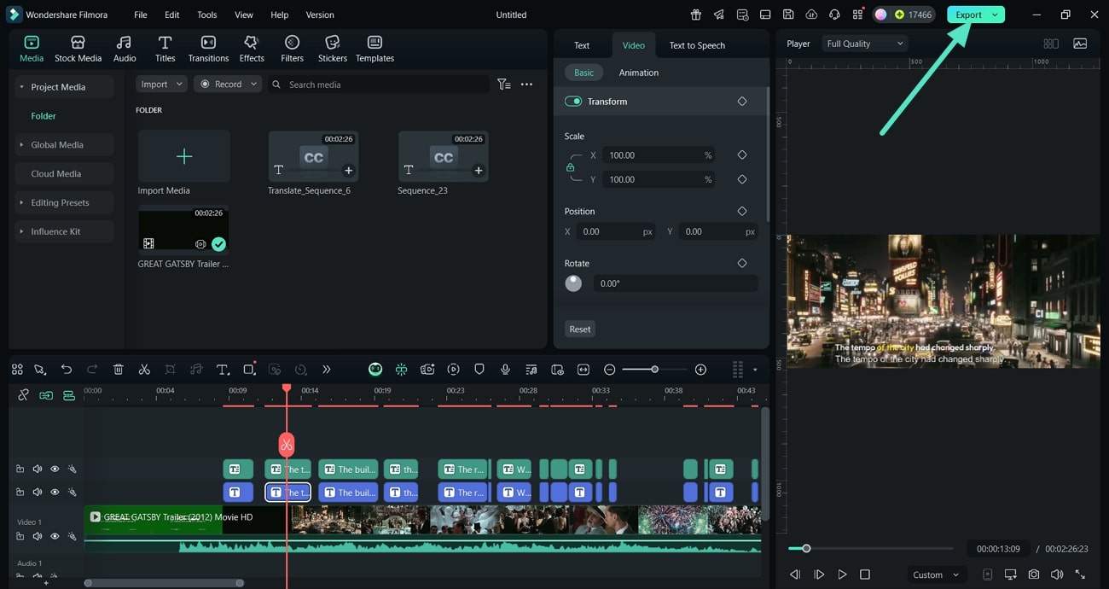Click the player volume speaker icon
This screenshot has height=589, width=1109.
pos(1057,574)
